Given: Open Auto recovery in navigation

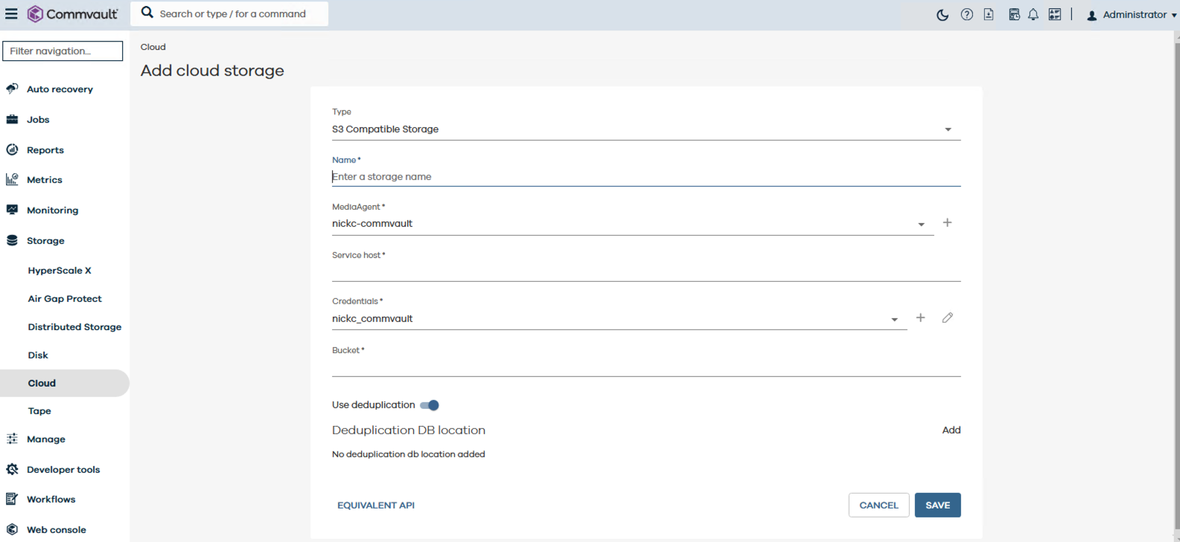Looking at the screenshot, I should coord(60,89).
